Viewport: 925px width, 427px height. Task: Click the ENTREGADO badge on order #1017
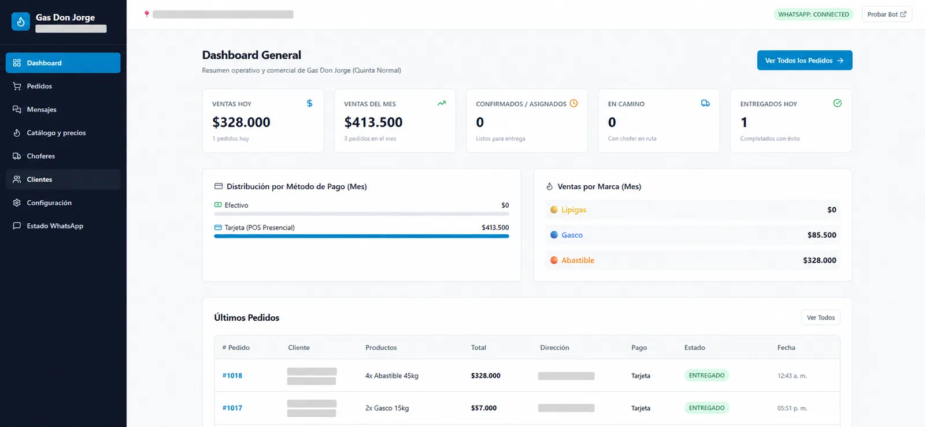tap(706, 408)
